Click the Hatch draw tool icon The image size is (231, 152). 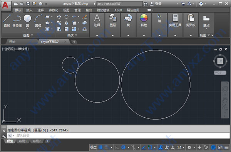(x=47, y=29)
